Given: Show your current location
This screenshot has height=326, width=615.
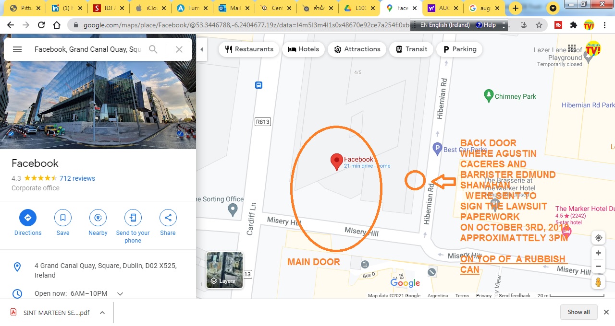Looking at the screenshot, I should 598,238.
